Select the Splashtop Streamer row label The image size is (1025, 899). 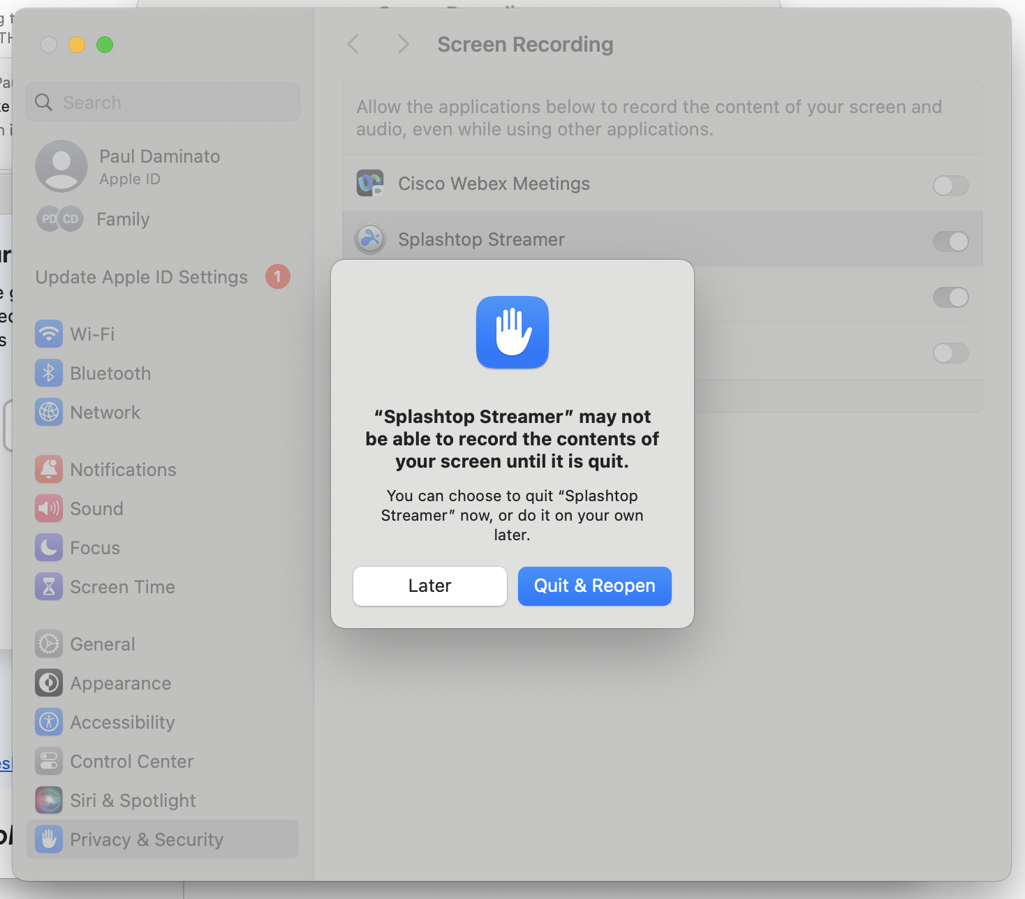pyautogui.click(x=482, y=239)
